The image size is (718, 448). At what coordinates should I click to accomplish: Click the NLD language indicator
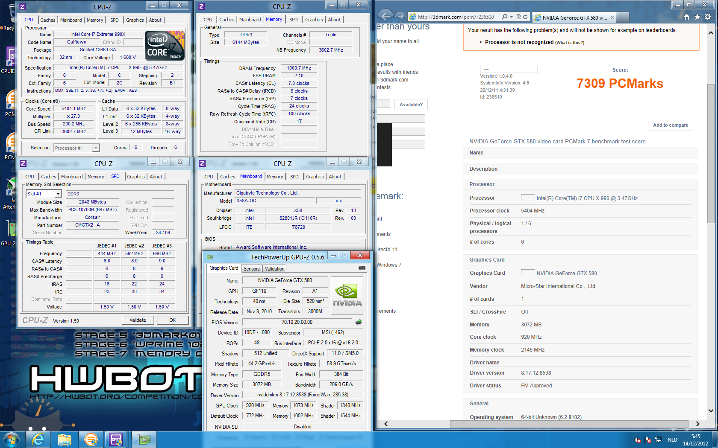[x=672, y=440]
